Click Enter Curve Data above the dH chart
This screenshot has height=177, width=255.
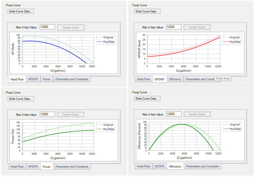(x=20, y=11)
